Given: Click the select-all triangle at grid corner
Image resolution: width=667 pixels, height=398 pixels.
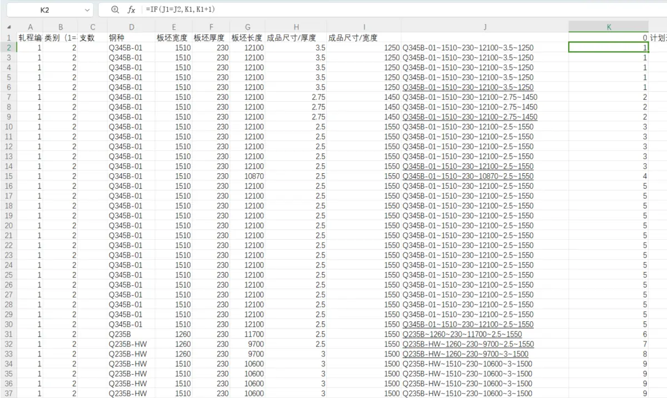Looking at the screenshot, I should 9,27.
